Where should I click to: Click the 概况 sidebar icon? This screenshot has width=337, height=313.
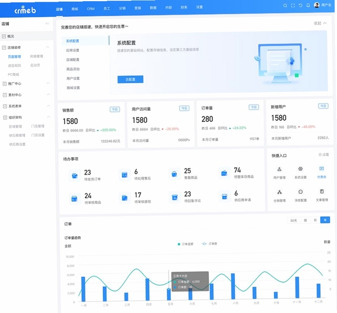point(4,37)
